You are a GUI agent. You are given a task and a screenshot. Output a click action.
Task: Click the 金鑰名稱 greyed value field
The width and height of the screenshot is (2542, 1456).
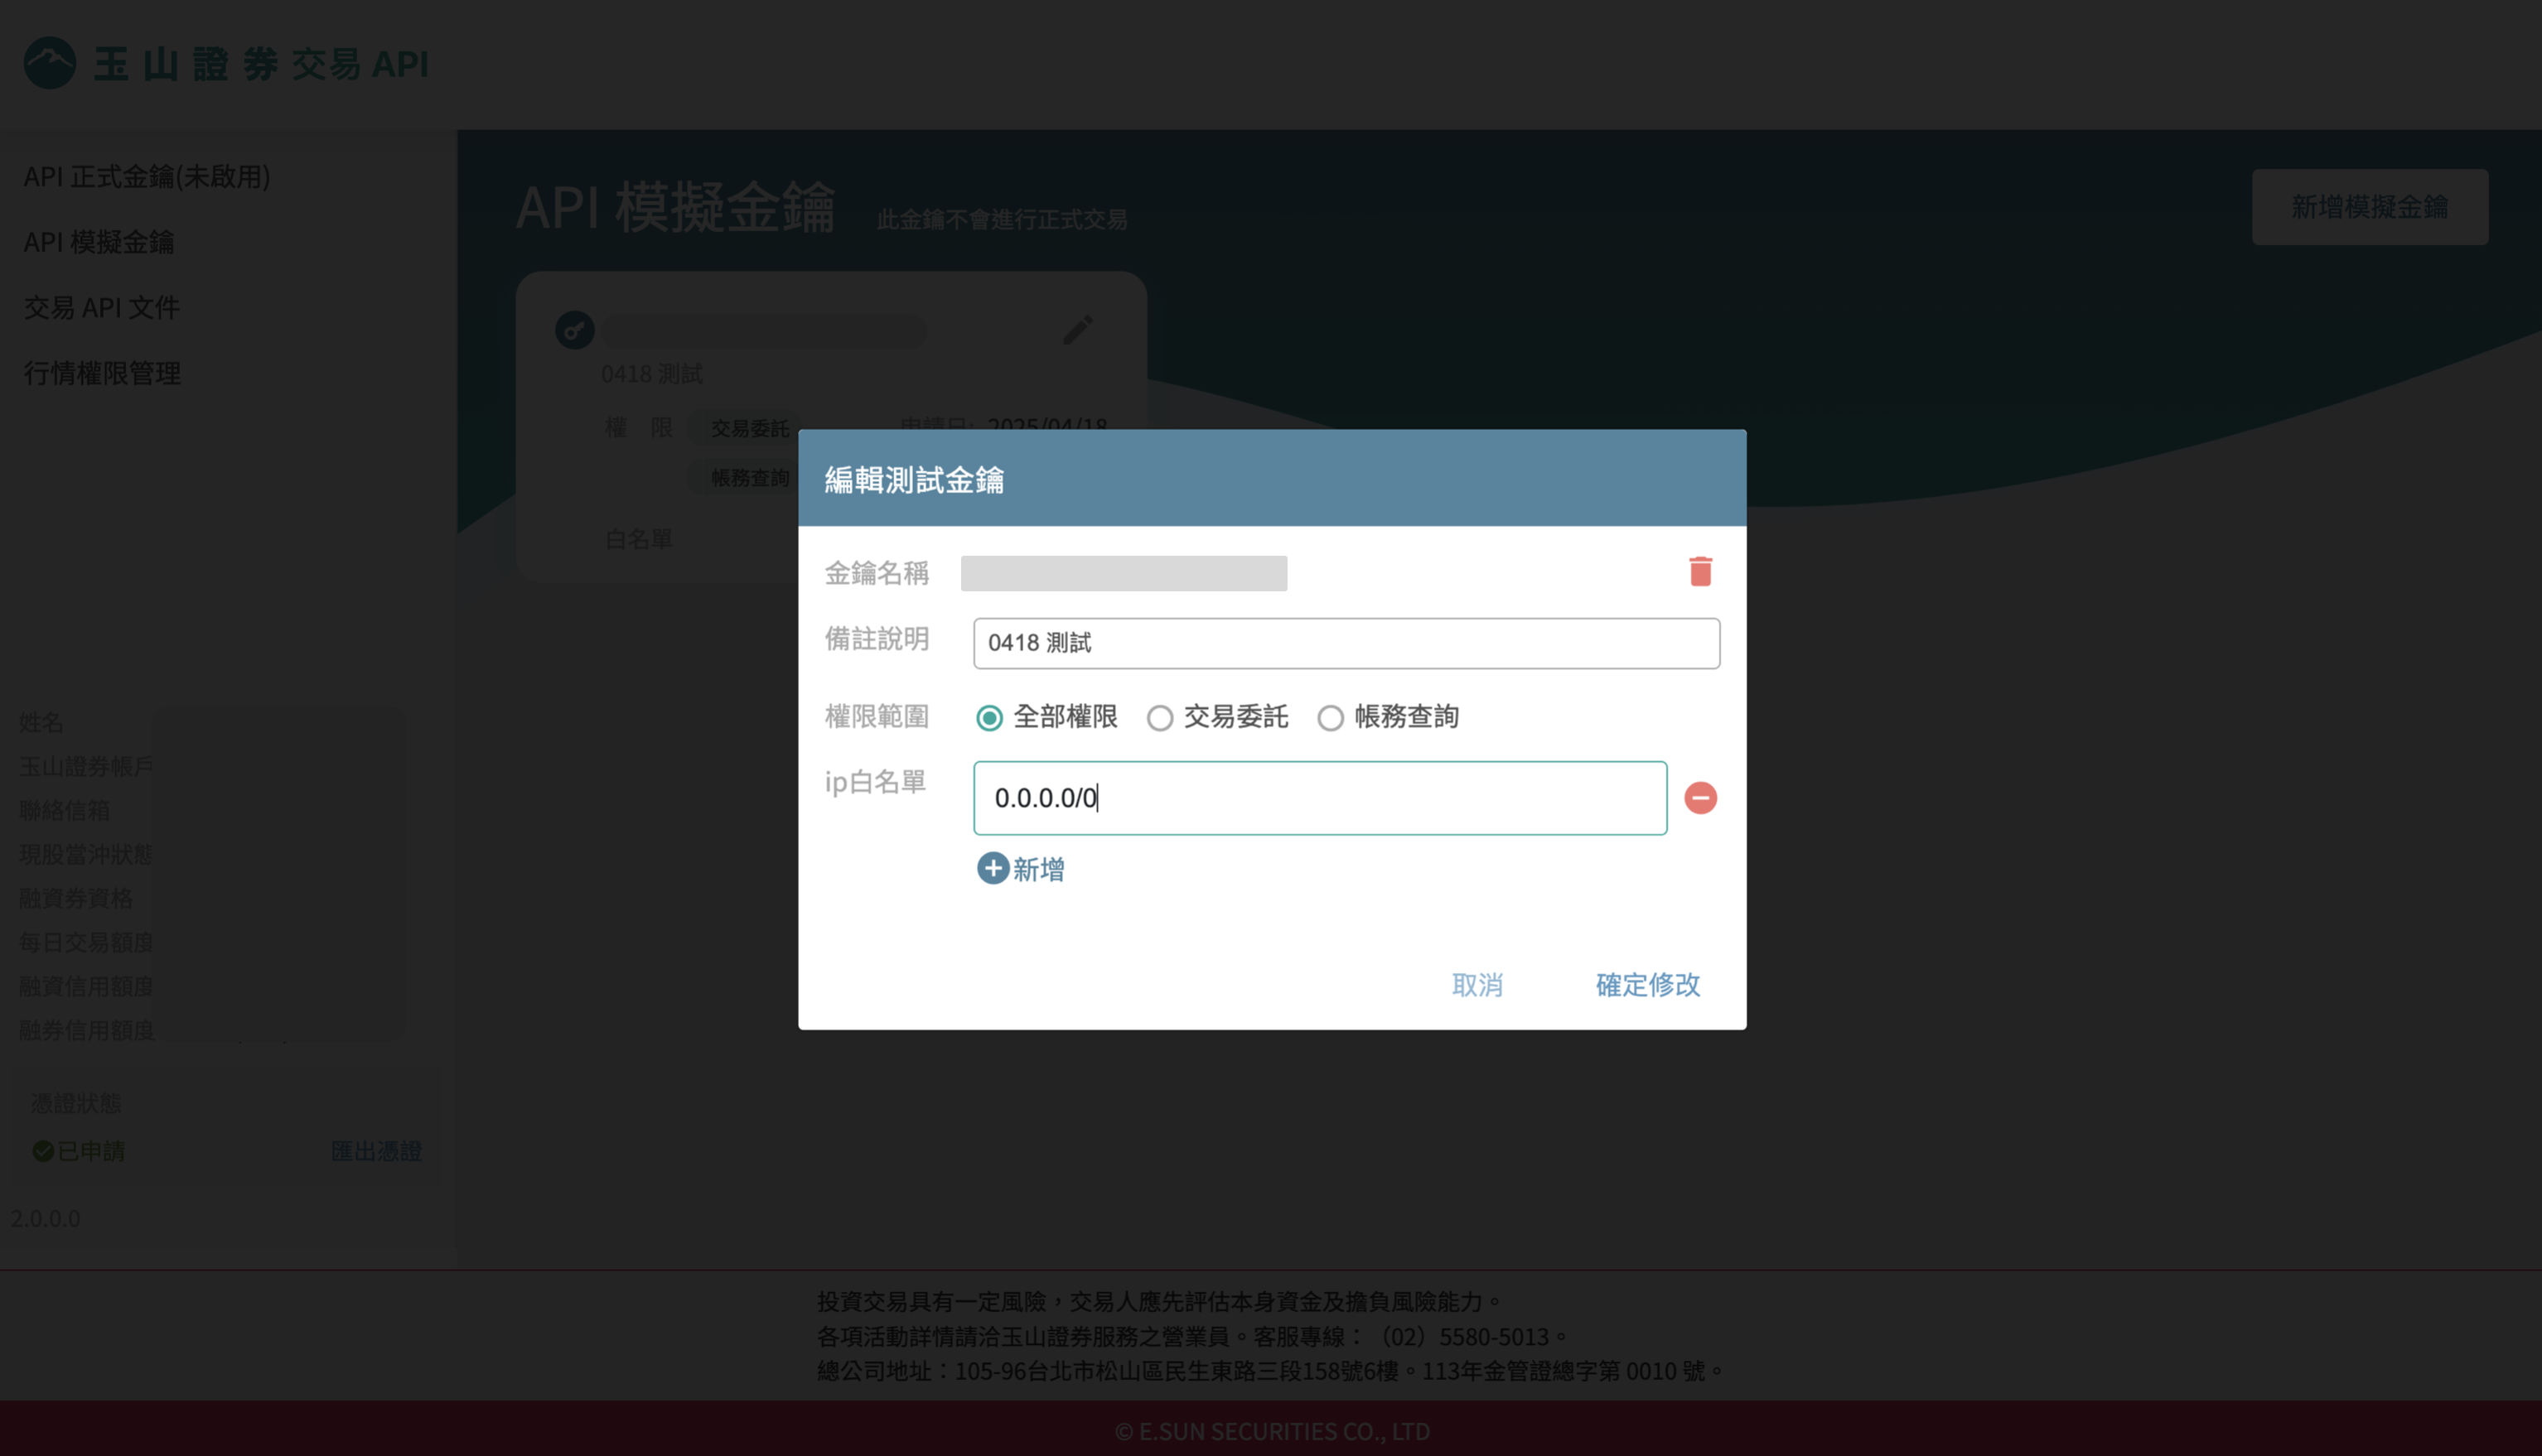[1124, 573]
